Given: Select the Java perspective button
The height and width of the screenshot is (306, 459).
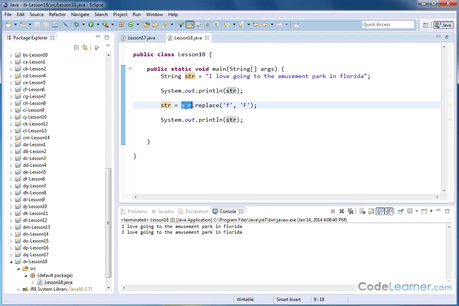Looking at the screenshot, I should (443, 25).
